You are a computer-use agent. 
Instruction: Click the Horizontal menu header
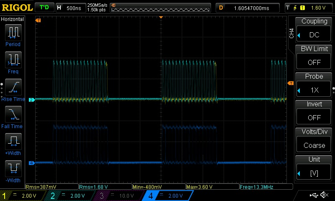coord(13,19)
